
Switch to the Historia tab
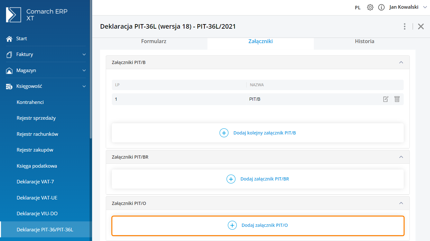point(364,41)
